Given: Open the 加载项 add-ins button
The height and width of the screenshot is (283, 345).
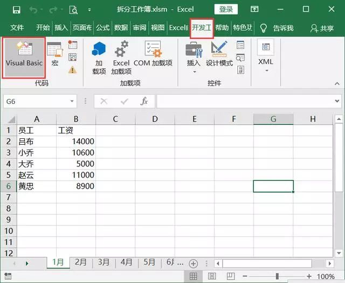Looking at the screenshot, I should (99, 58).
